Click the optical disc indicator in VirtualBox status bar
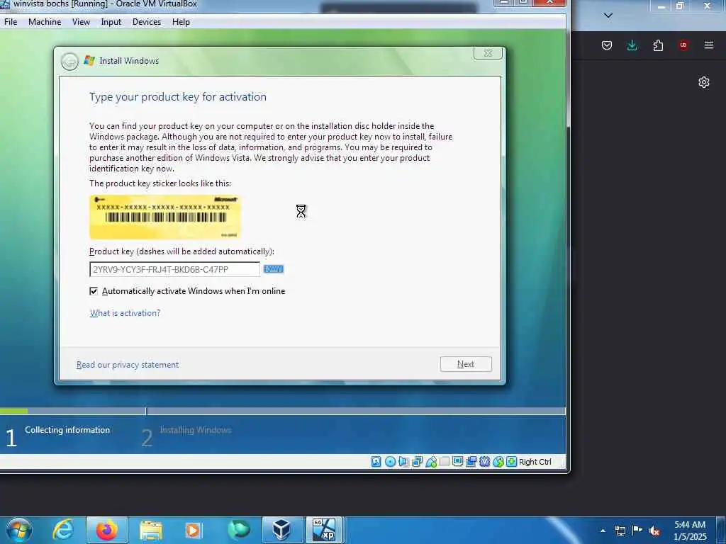The width and height of the screenshot is (726, 544). pos(391,462)
